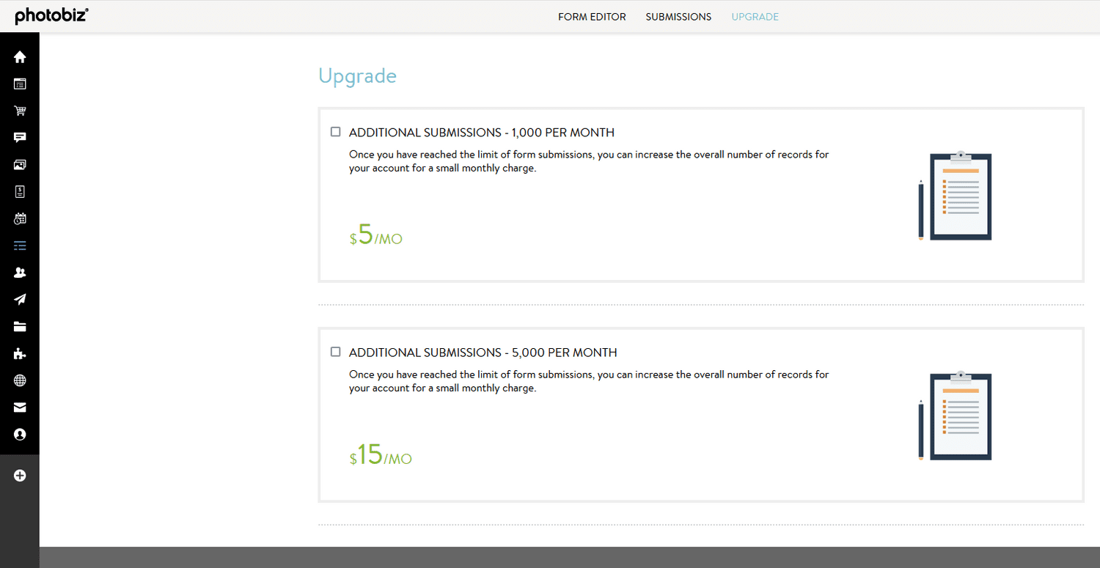Select the shopping cart Ecommerce icon
1100x568 pixels.
tap(20, 111)
